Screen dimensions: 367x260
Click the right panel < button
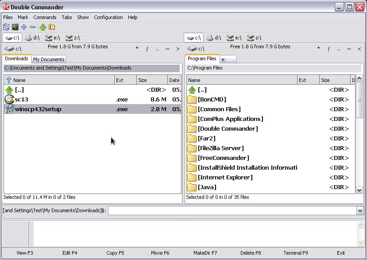coord(359,48)
